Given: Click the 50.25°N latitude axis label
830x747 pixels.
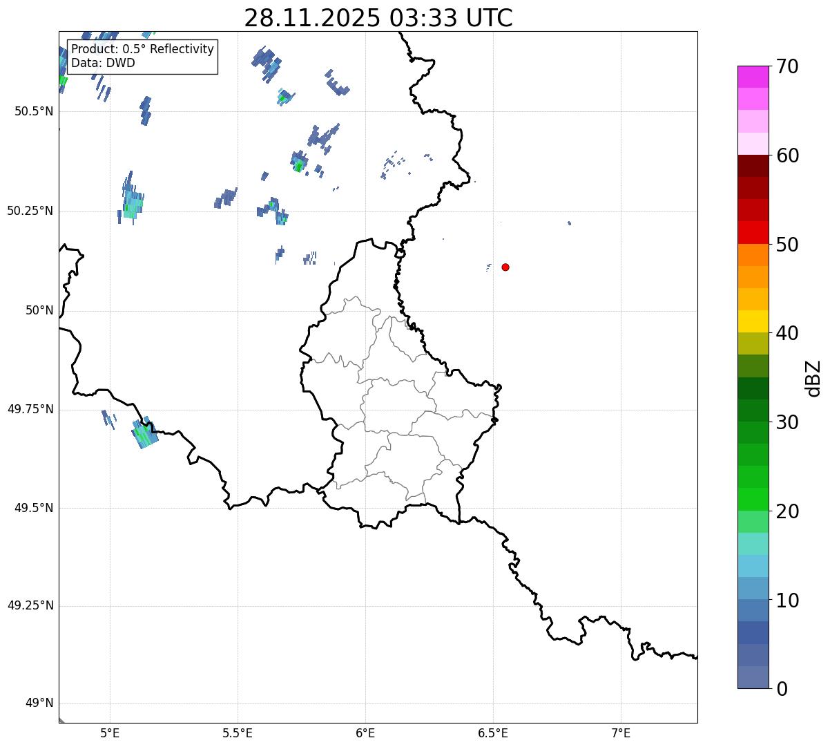Looking at the screenshot, I should tap(30, 211).
